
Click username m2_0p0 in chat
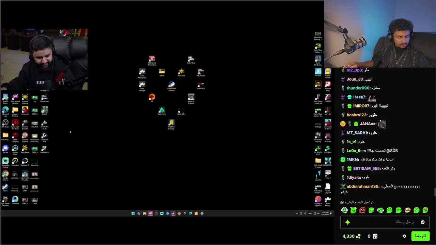[x=354, y=70]
